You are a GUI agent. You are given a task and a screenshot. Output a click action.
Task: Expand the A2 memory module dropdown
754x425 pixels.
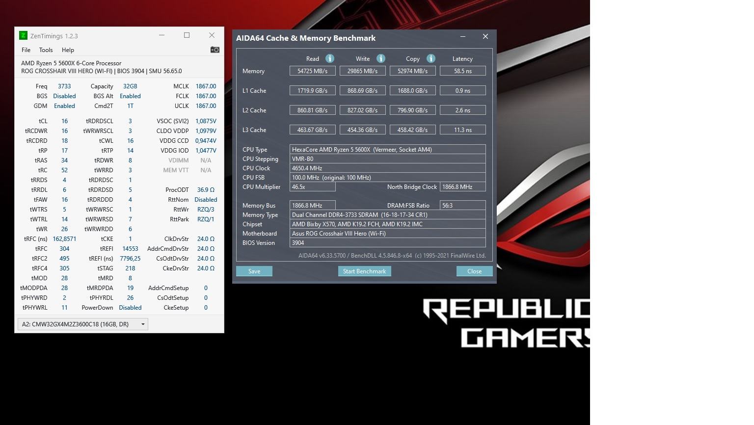pos(82,324)
